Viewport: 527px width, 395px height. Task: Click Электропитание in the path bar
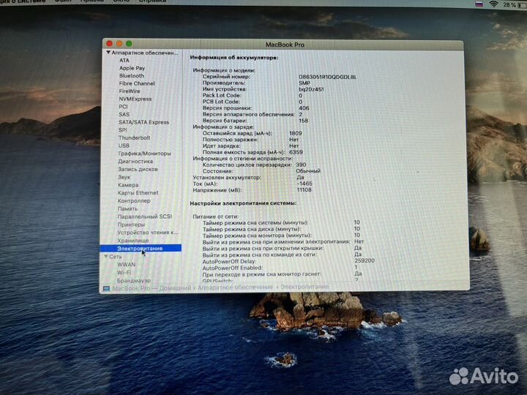tap(304, 287)
